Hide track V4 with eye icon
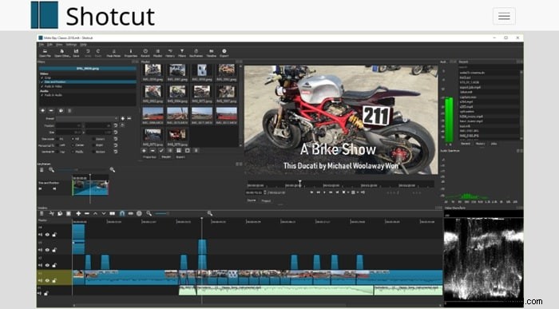Viewport: 559px width, 309px height. [x=47, y=235]
